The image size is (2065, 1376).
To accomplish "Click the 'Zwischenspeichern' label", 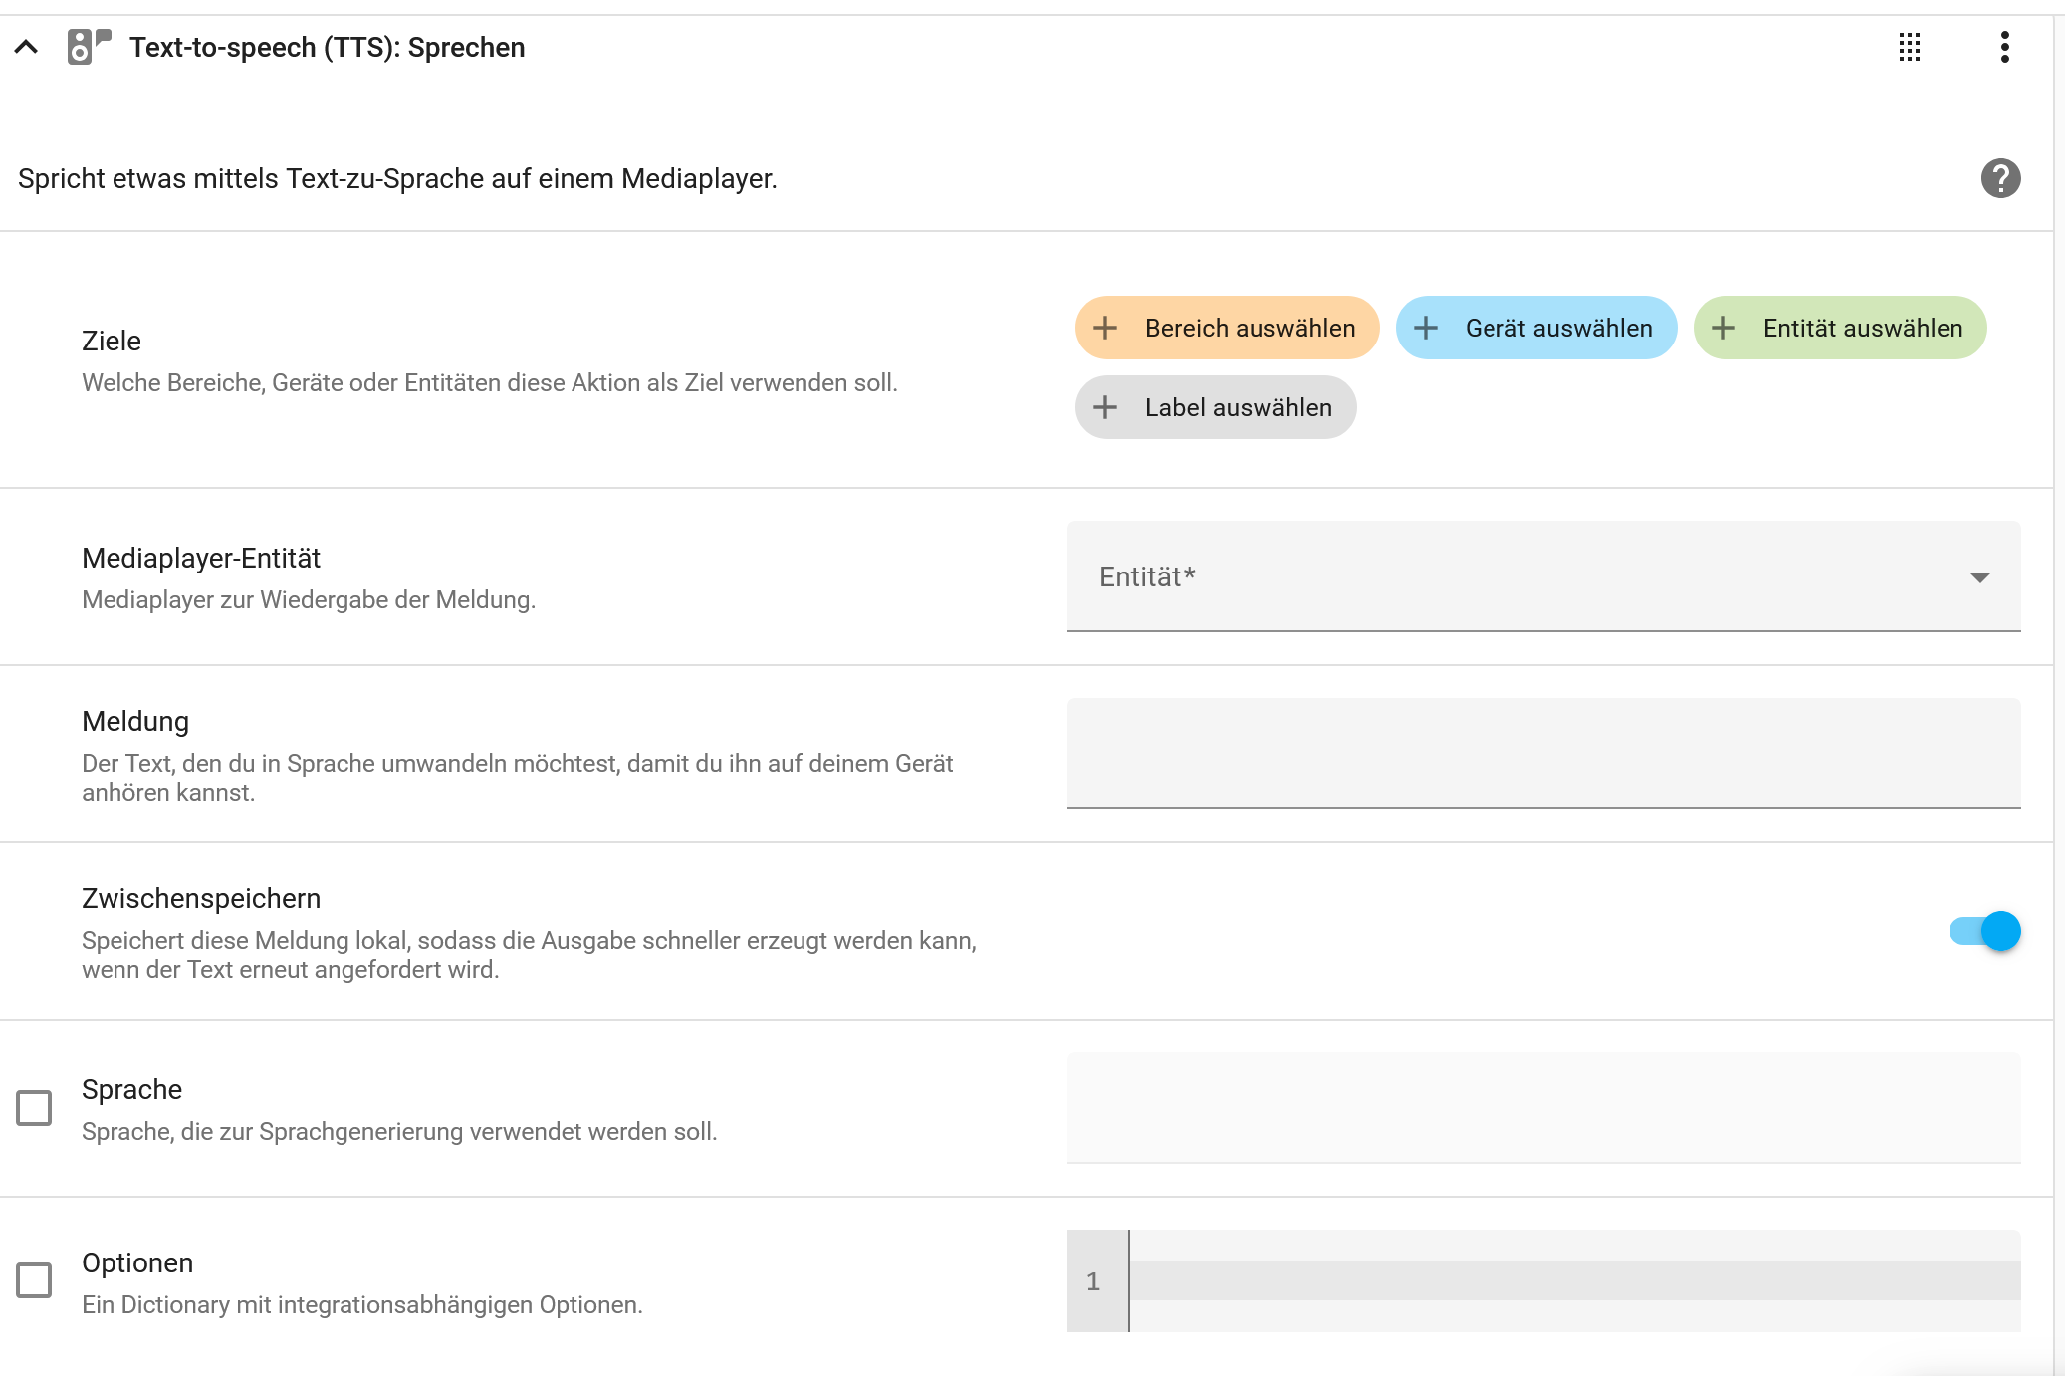I will pyautogui.click(x=201, y=898).
